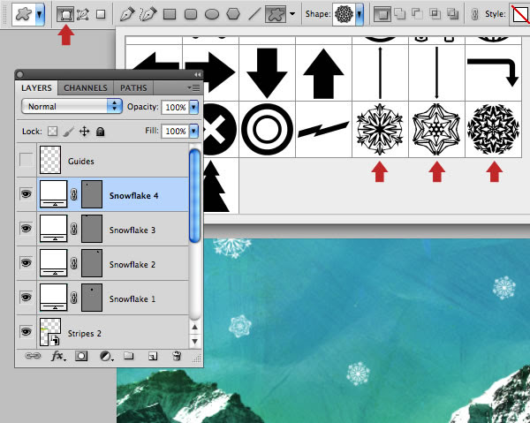Click Create new shape layer icon
Screen dimensions: 530x423
tap(382, 14)
